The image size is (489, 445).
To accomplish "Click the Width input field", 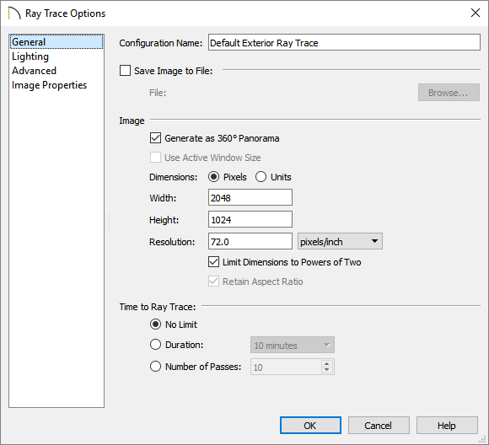I will click(x=250, y=197).
